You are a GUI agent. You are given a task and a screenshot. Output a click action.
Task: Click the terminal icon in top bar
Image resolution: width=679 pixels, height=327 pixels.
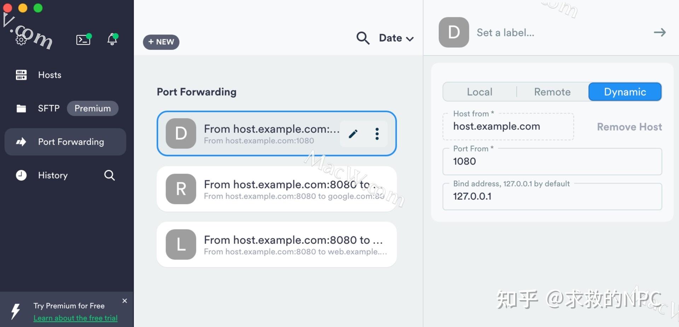[83, 40]
